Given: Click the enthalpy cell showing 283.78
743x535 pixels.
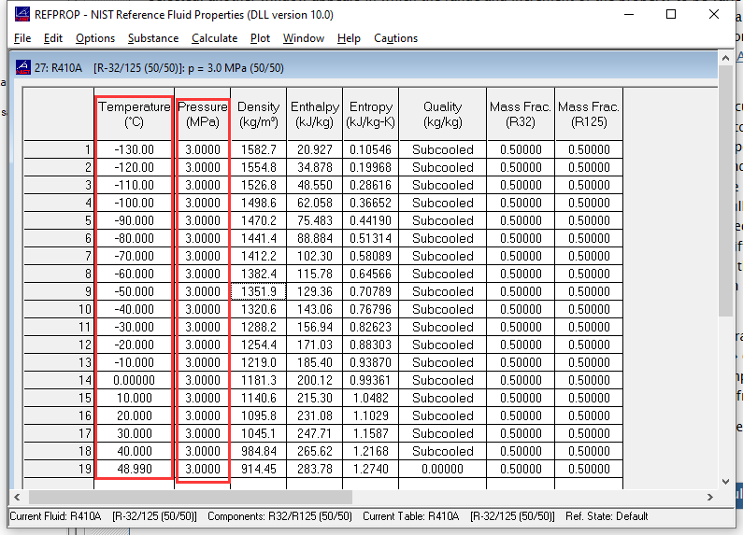Looking at the screenshot, I should tap(314, 469).
